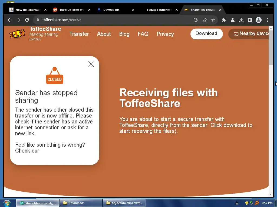Click the address bar URL field
Screen dimensions: 277x207
click(113, 20)
